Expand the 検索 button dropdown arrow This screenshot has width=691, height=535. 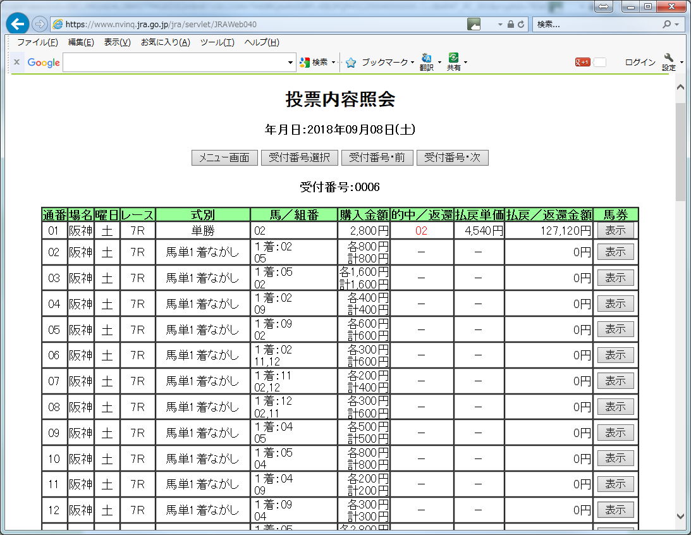tap(334, 63)
